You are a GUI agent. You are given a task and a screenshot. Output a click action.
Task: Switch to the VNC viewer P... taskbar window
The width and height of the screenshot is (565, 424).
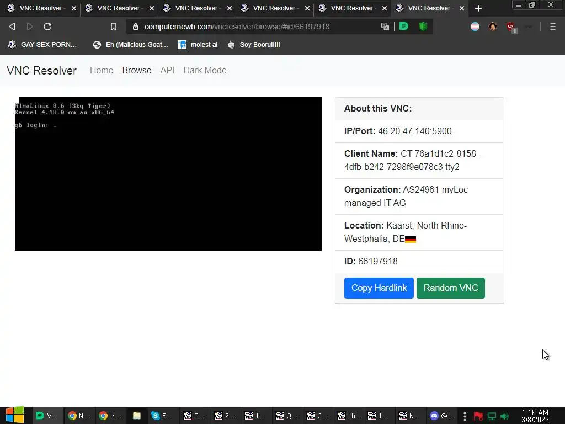pos(194,416)
